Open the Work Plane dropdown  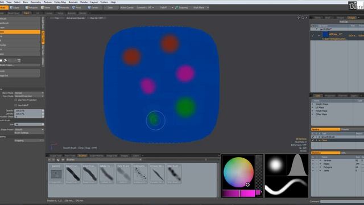(200, 7)
